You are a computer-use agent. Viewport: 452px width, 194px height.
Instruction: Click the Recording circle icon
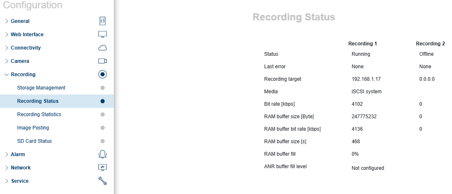pyautogui.click(x=103, y=75)
